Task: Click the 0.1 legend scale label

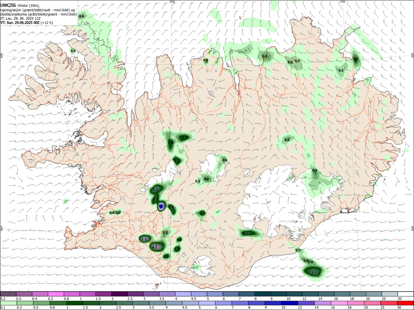Action: (3, 308)
